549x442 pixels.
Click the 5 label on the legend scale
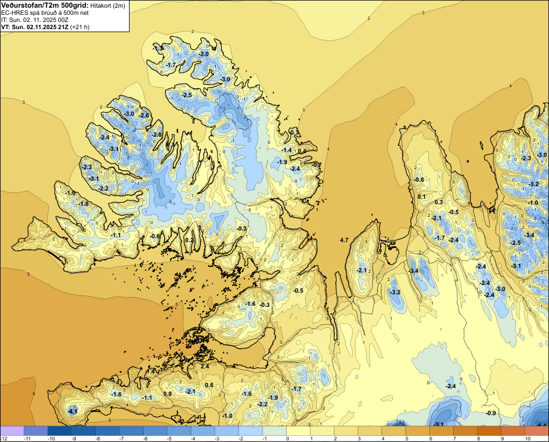[407, 439]
